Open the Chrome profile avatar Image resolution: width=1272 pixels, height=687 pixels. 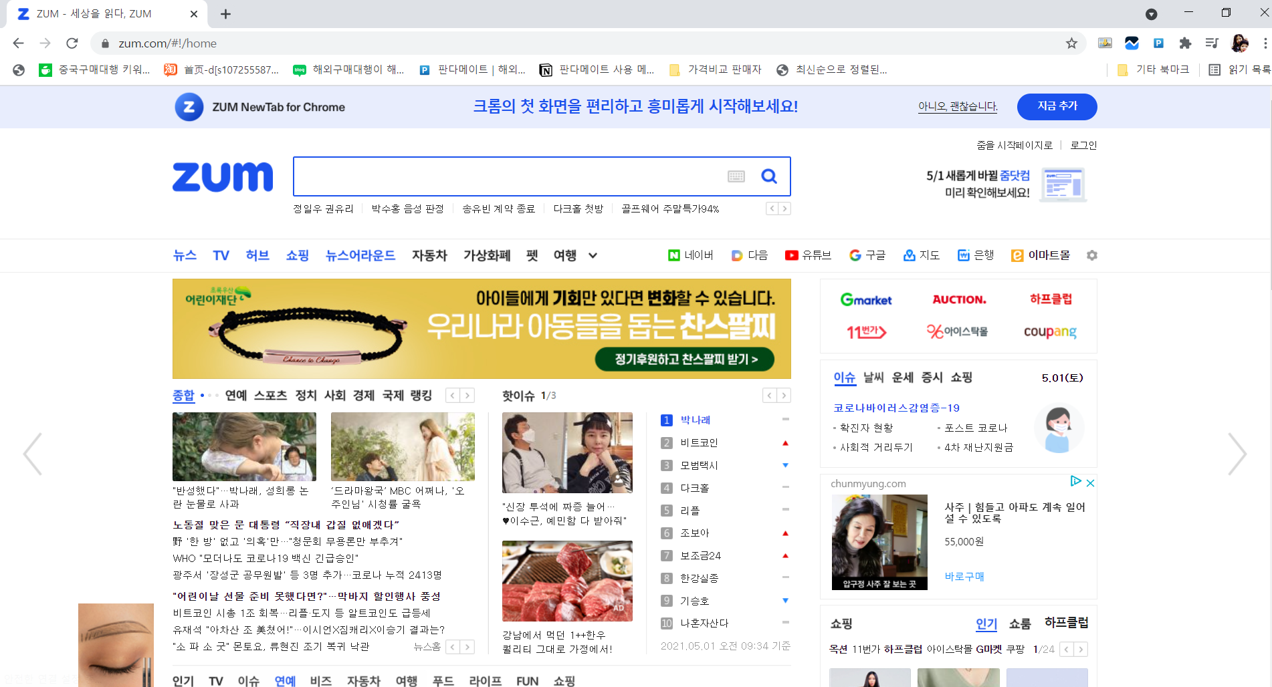1239,43
